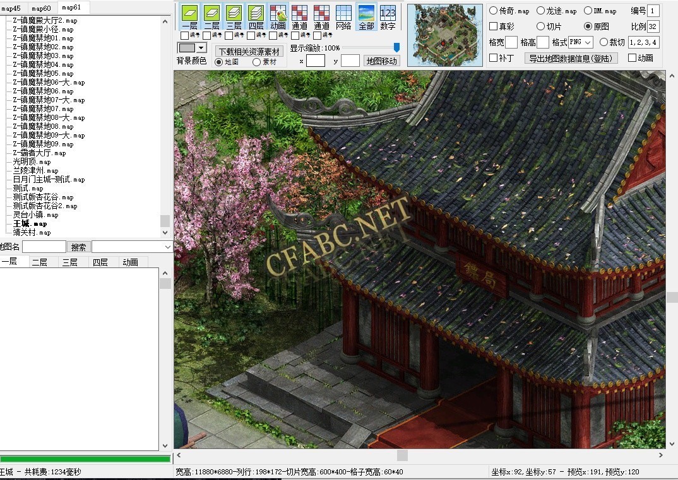Open the background color dropdown arrow
The width and height of the screenshot is (678, 480).
(201, 47)
